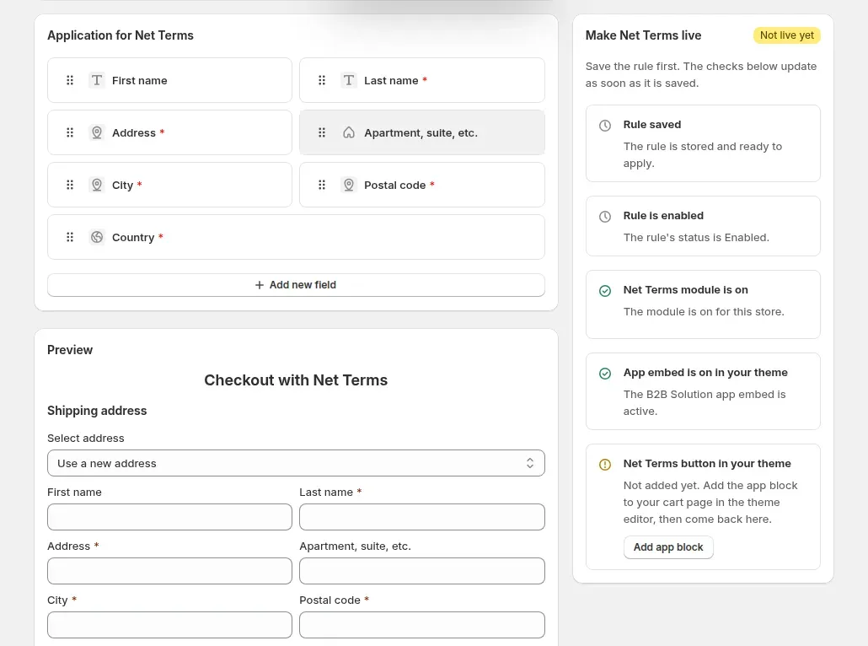Select the Country field card
Image resolution: width=868 pixels, height=646 pixels.
click(x=296, y=237)
